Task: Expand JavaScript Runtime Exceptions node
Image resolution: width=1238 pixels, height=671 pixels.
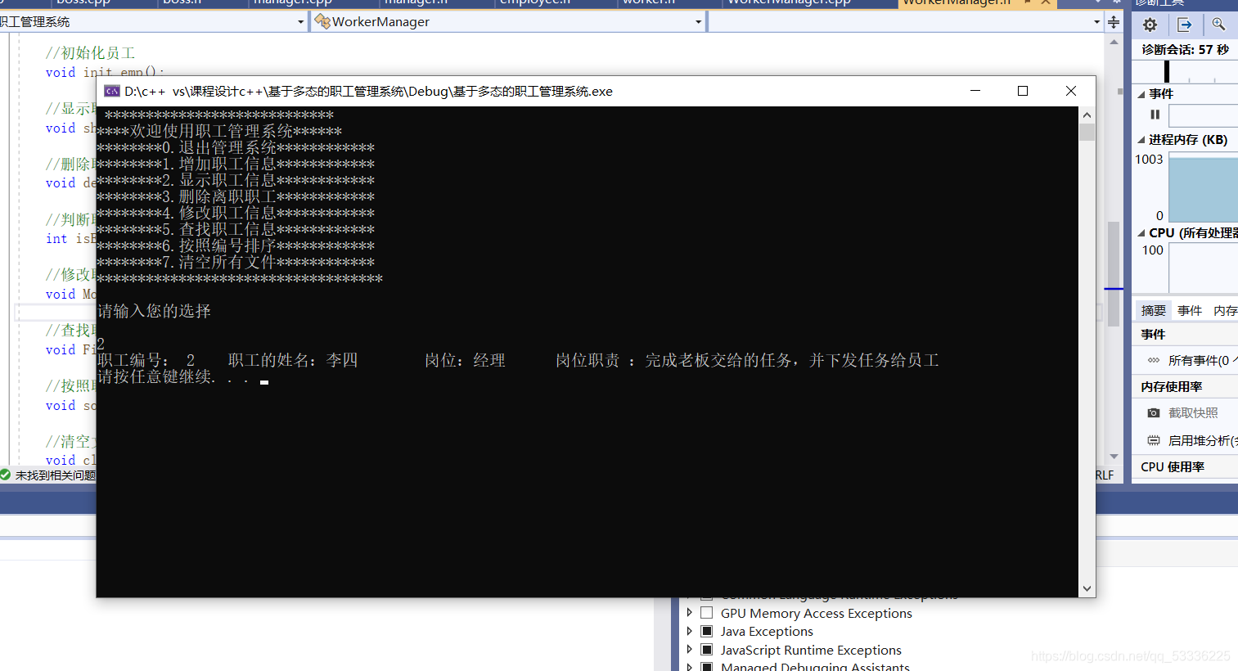Action: (689, 650)
